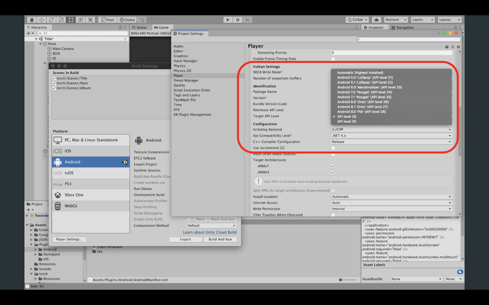The height and width of the screenshot is (305, 489).
Task: Switch to the Navigation tab
Action: [x=402, y=27]
